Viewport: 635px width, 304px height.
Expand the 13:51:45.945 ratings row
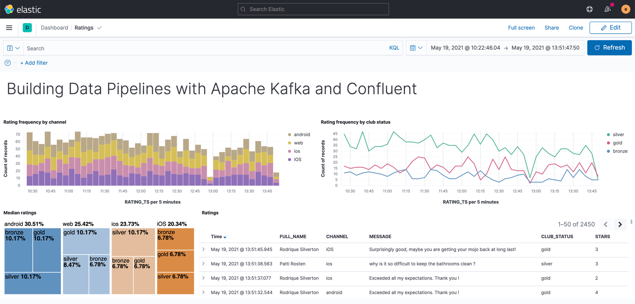(x=203, y=249)
